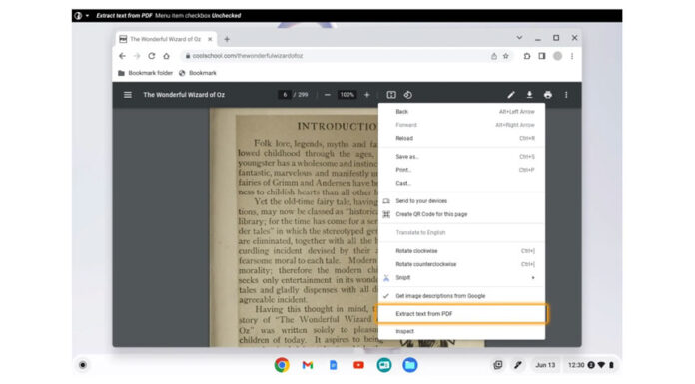Open Gmail from the shelf
695x384 pixels.
308,365
